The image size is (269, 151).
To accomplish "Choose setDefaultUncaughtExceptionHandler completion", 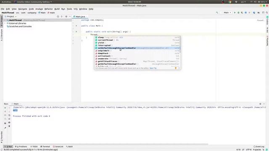I will [137, 48].
